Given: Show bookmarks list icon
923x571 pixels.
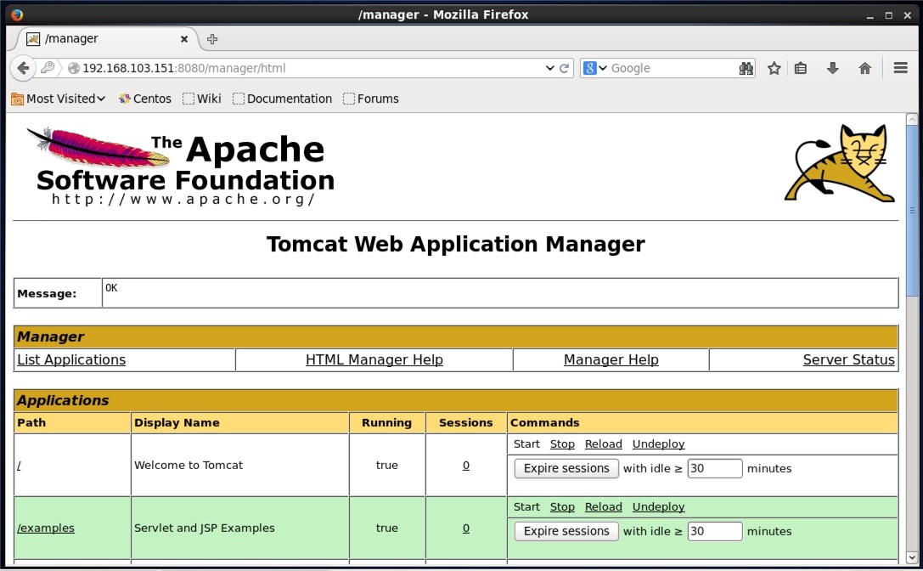Looking at the screenshot, I should point(801,68).
